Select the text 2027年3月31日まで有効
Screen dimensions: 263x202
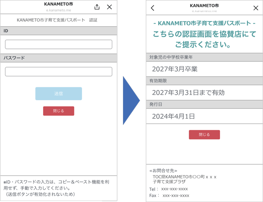click(x=188, y=93)
